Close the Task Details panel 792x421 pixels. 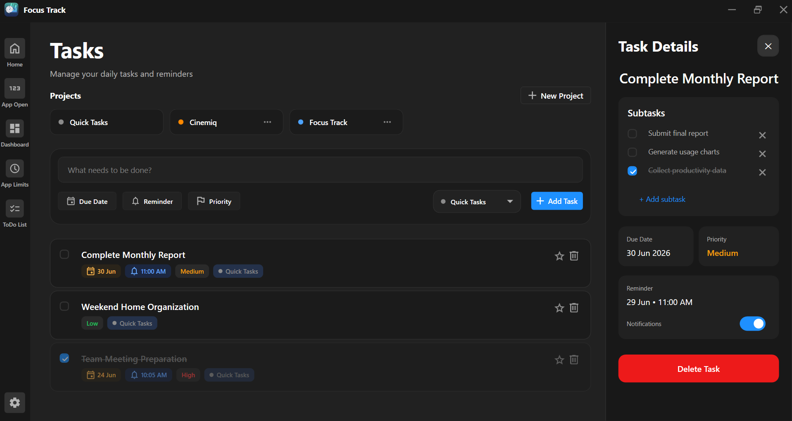[x=768, y=46]
